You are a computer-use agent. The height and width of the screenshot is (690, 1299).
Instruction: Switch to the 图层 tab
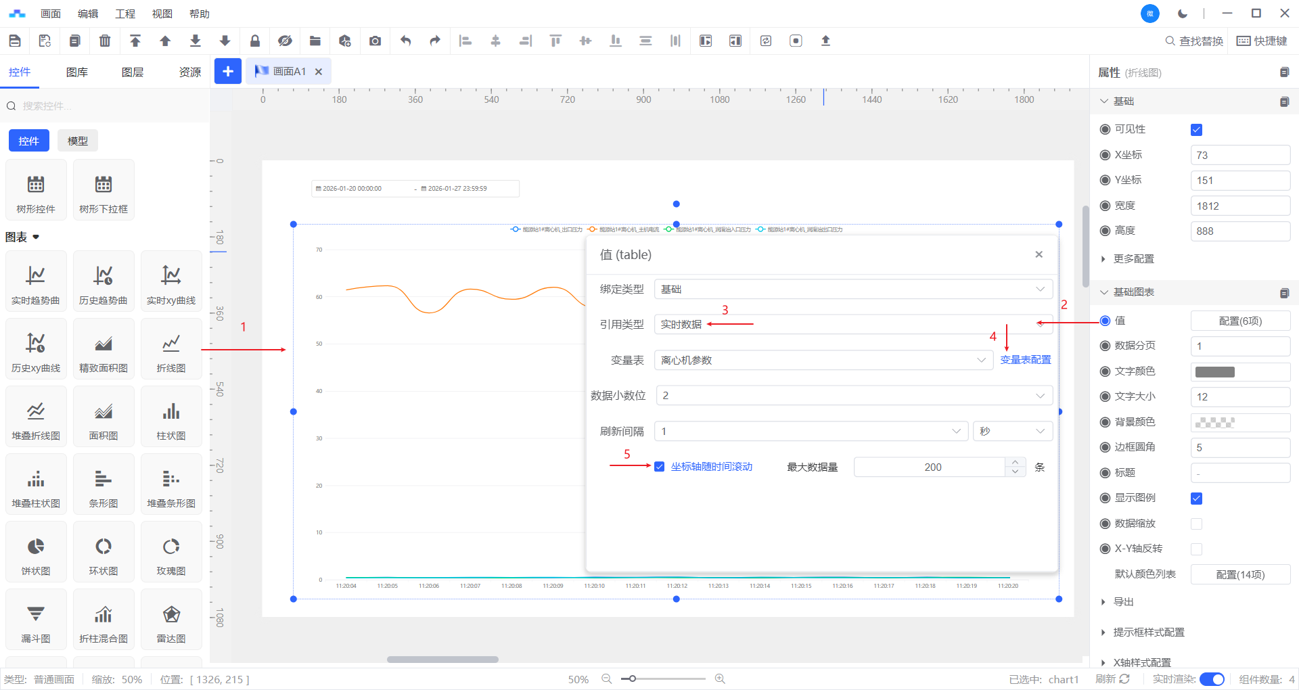pos(133,72)
